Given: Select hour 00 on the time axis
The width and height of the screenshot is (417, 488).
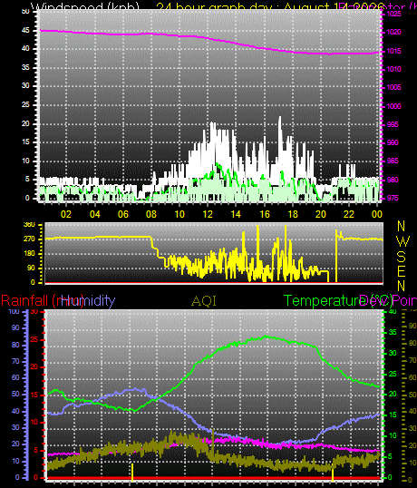Looking at the screenshot, I should [376, 214].
